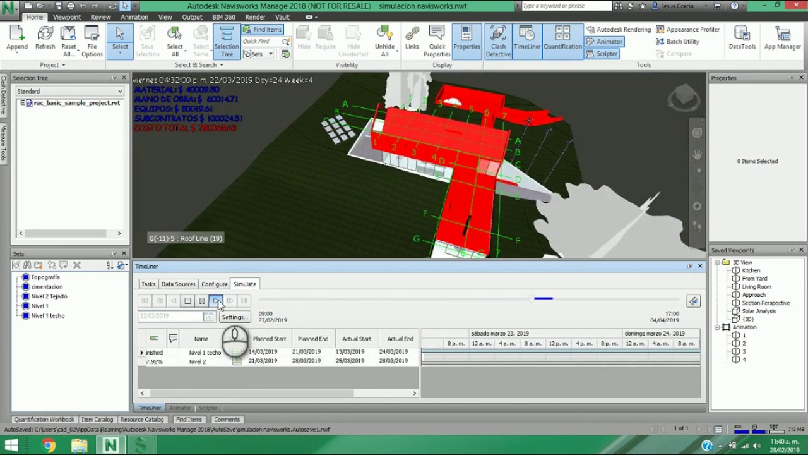Open the Data Sources tab
Image resolution: width=808 pixels, height=455 pixels.
point(178,284)
